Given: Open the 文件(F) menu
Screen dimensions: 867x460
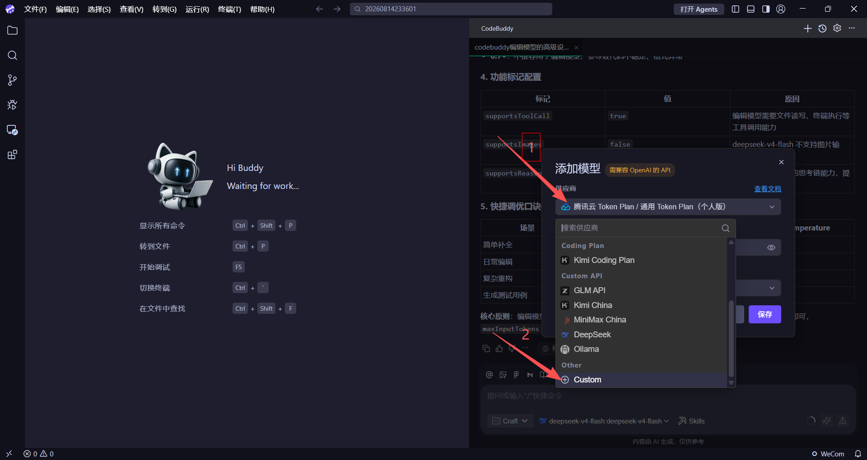Looking at the screenshot, I should tap(35, 9).
